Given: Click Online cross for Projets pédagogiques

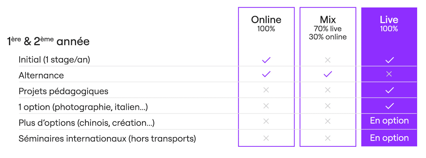Looking at the screenshot, I should coord(266,90).
